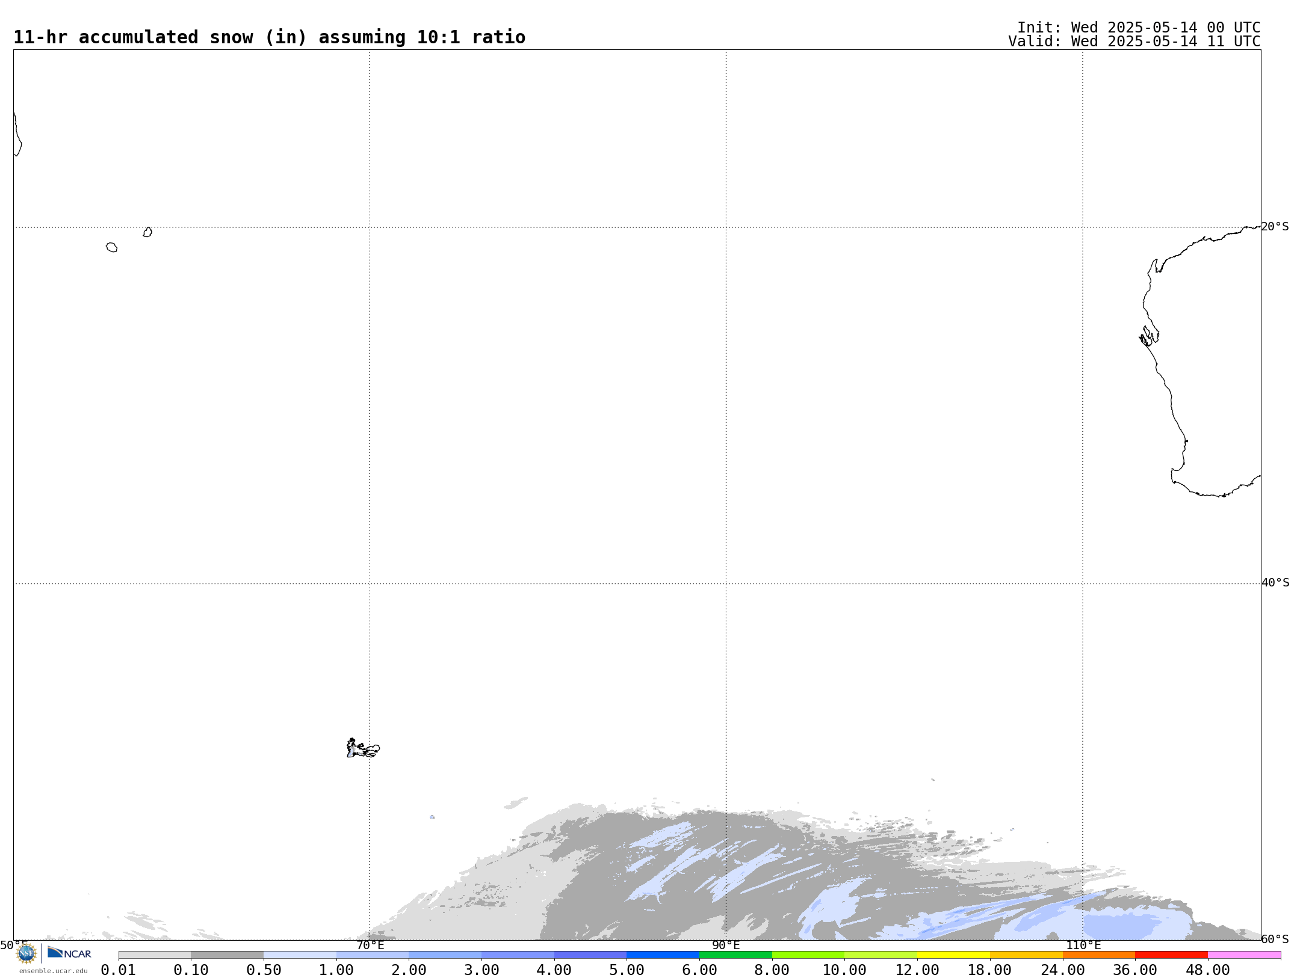Image resolution: width=1300 pixels, height=978 pixels.
Task: Click the ensemble.ucar.edu text
Action: (x=54, y=971)
